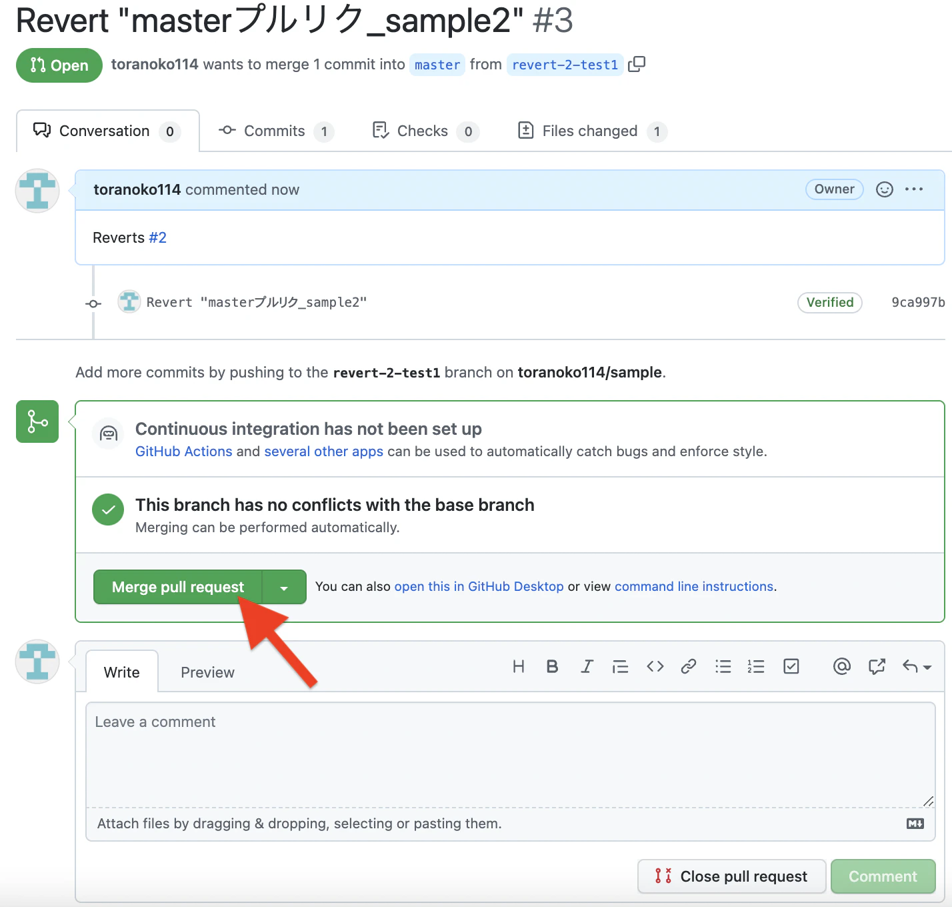952x907 pixels.
Task: Insert a numbered list icon
Action: point(756,666)
